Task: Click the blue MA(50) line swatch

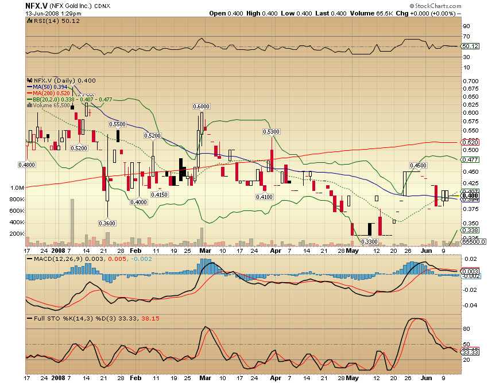Action: coord(29,87)
